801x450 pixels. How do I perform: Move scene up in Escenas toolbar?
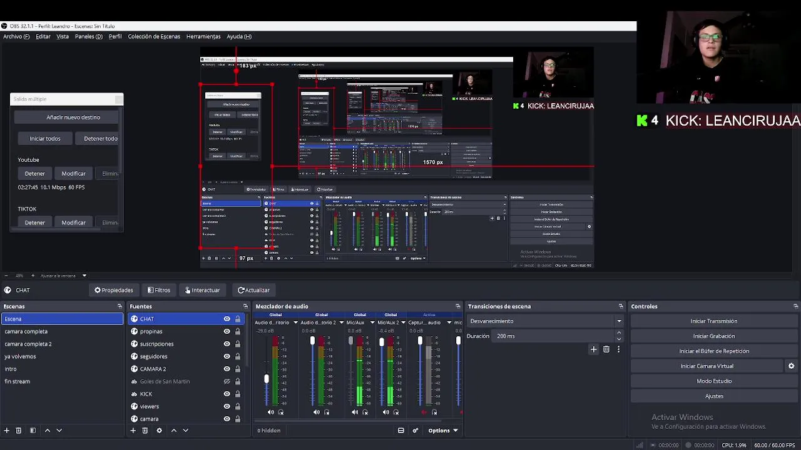click(47, 430)
